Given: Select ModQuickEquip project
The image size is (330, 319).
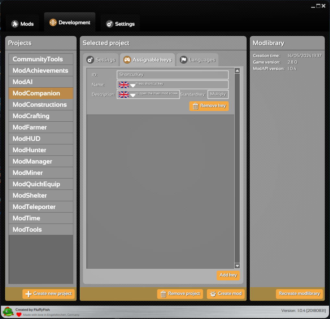Looking at the screenshot, I should 41,184.
